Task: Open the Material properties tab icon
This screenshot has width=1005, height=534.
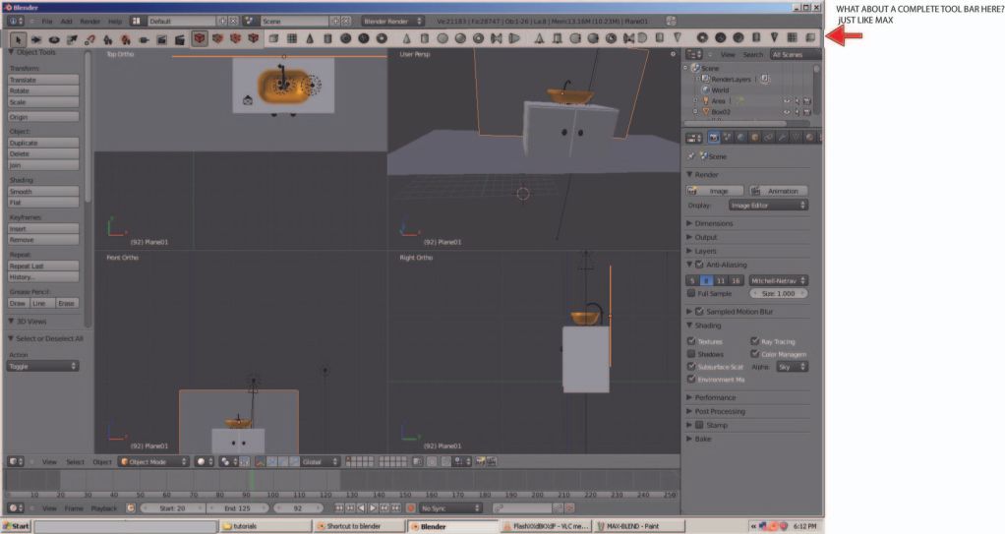Action: pos(810,137)
